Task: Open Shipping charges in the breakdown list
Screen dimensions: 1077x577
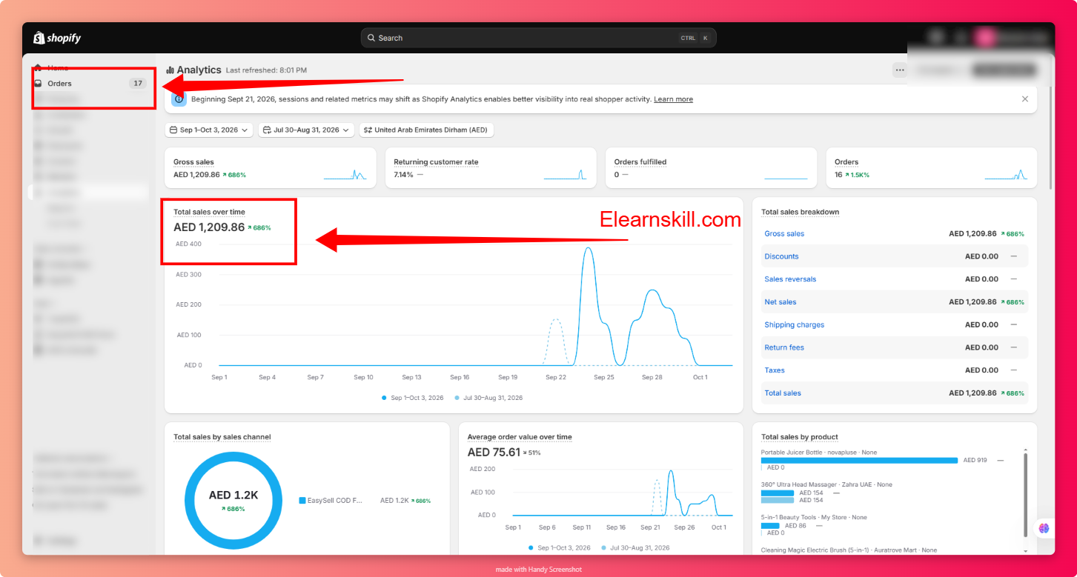Action: pos(794,325)
